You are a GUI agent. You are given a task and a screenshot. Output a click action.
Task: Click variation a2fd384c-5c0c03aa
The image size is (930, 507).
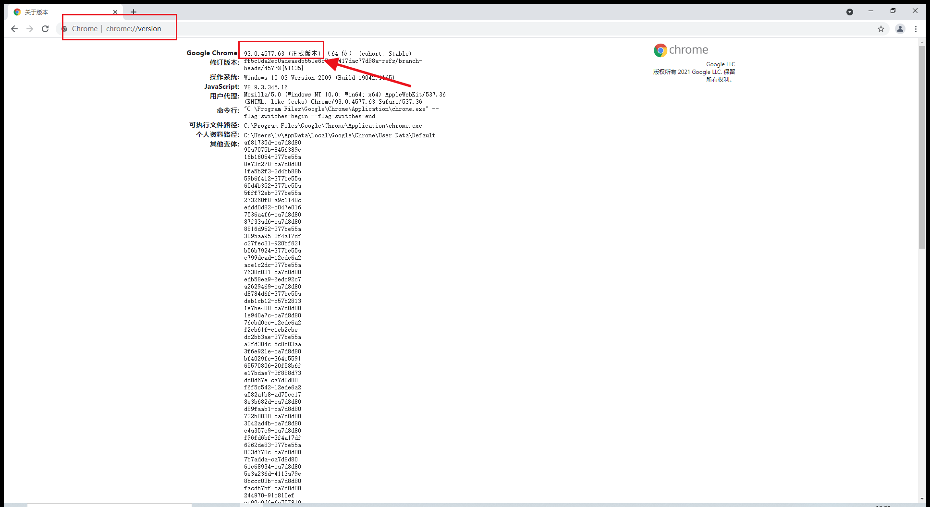(272, 344)
